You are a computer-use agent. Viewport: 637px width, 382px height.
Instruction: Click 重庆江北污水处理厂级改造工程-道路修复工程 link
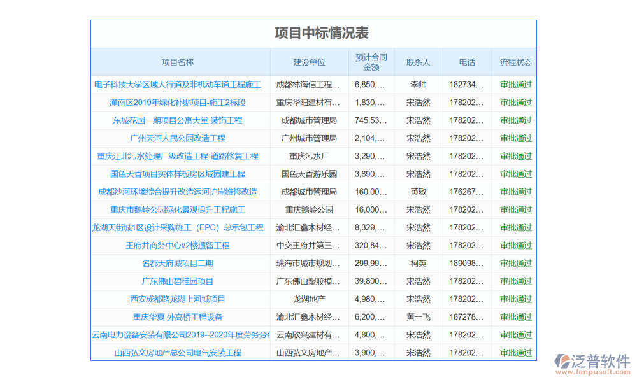click(x=178, y=156)
